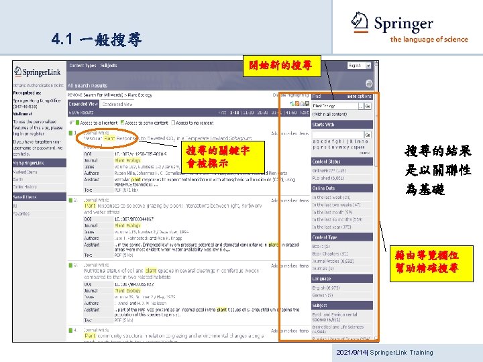
Task: Filter content type by Books
Action: (321, 246)
